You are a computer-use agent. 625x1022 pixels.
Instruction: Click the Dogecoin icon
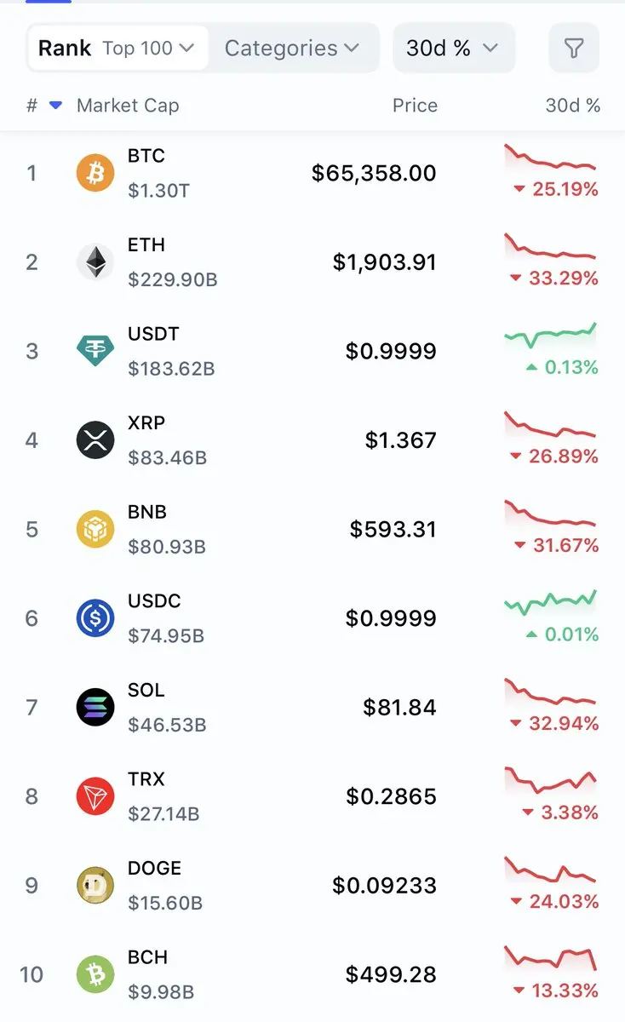[x=95, y=886]
